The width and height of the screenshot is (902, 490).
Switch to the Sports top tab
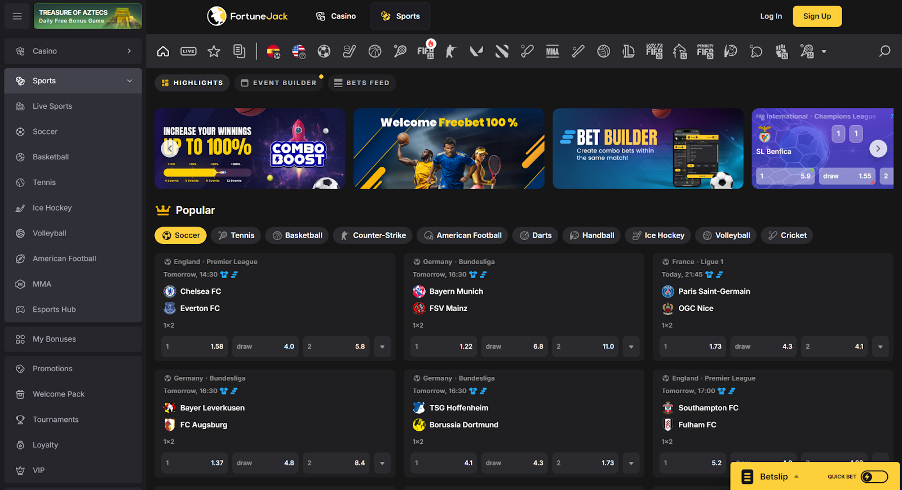pyautogui.click(x=400, y=16)
